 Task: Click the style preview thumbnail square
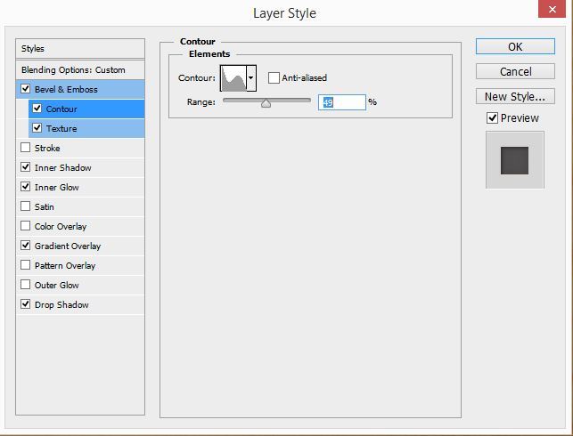[x=514, y=160]
